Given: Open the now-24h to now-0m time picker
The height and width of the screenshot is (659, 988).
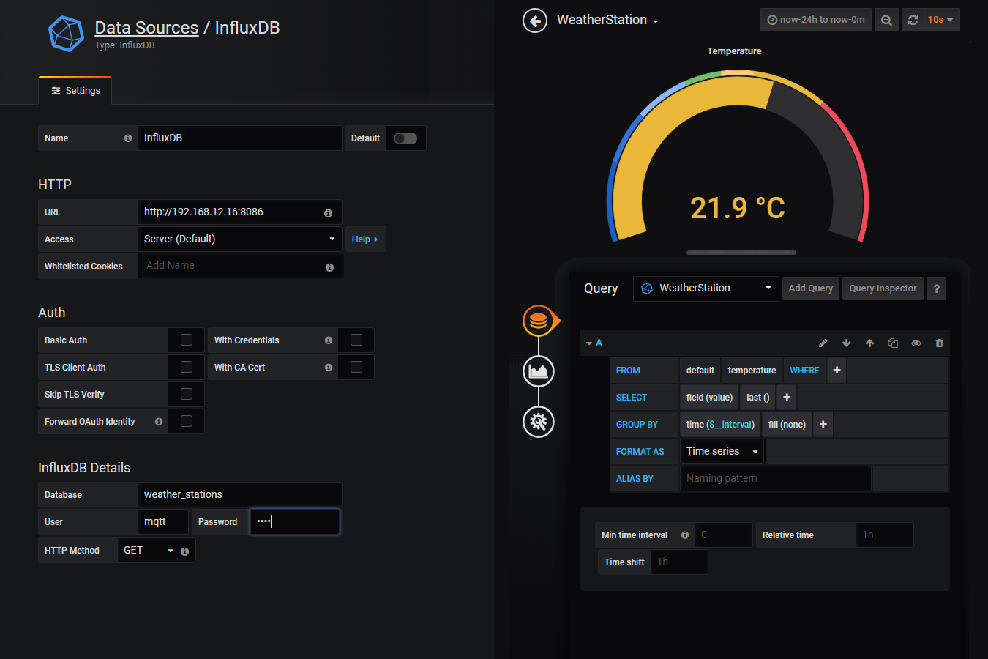Looking at the screenshot, I should pos(816,20).
